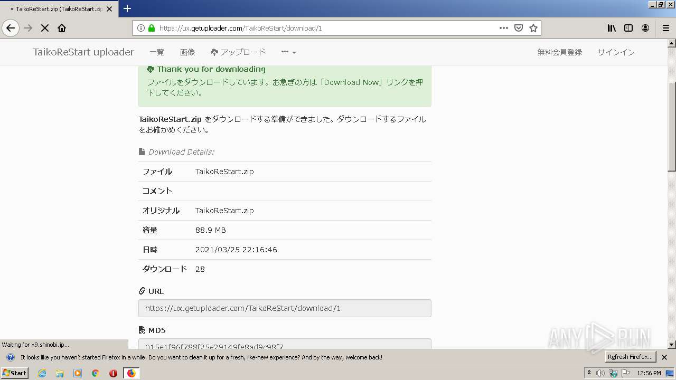Click the MD5 label above the hash
Viewport: 676px width, 380px height.
(x=152, y=330)
